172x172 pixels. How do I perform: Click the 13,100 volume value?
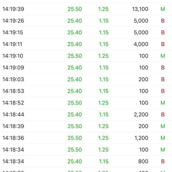(x=140, y=9)
